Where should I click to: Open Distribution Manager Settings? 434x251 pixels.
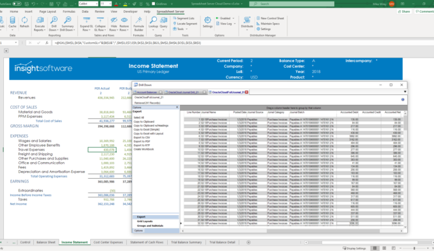(264, 29)
